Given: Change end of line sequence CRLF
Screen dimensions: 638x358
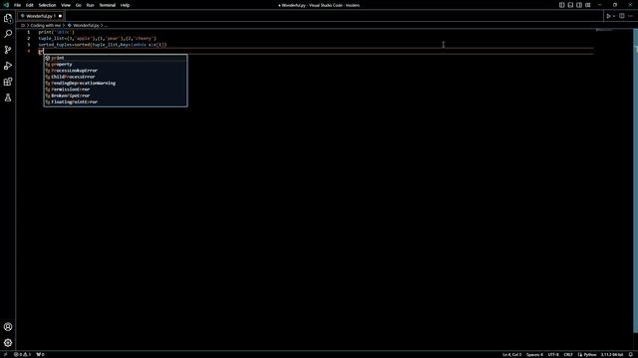Looking at the screenshot, I should click(x=568, y=354).
